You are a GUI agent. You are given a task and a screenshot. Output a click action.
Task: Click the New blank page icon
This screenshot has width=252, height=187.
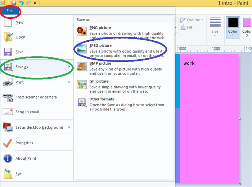click(x=8, y=22)
